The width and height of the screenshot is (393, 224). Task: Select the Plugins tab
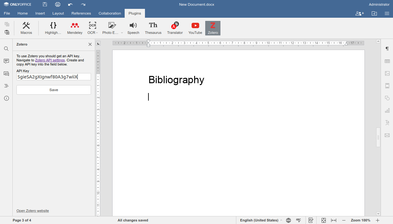point(135,13)
